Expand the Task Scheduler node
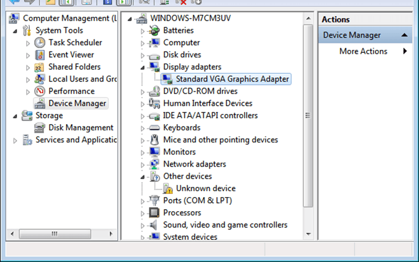 tap(28, 43)
